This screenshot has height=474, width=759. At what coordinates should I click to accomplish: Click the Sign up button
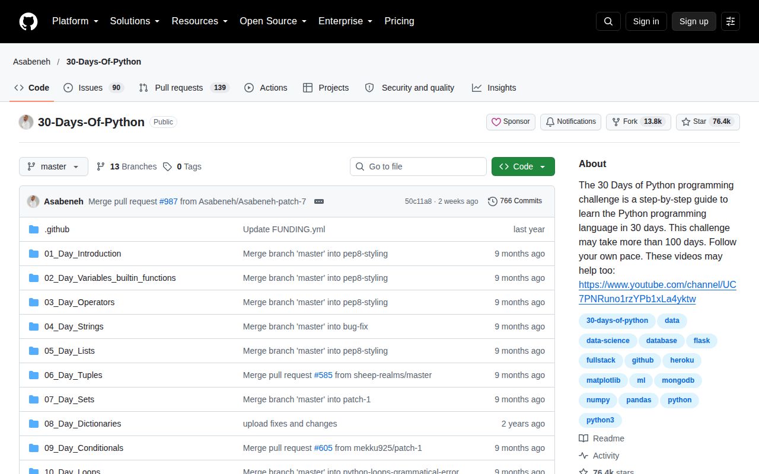point(694,21)
